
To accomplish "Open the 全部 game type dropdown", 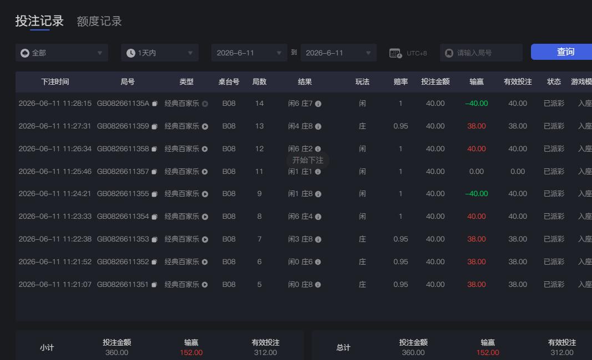I will pyautogui.click(x=62, y=53).
